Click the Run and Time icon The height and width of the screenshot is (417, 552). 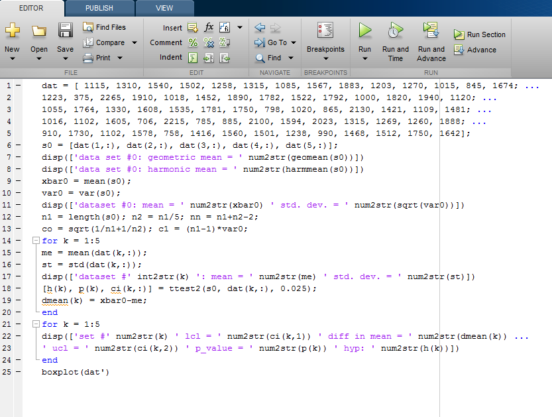tap(395, 30)
